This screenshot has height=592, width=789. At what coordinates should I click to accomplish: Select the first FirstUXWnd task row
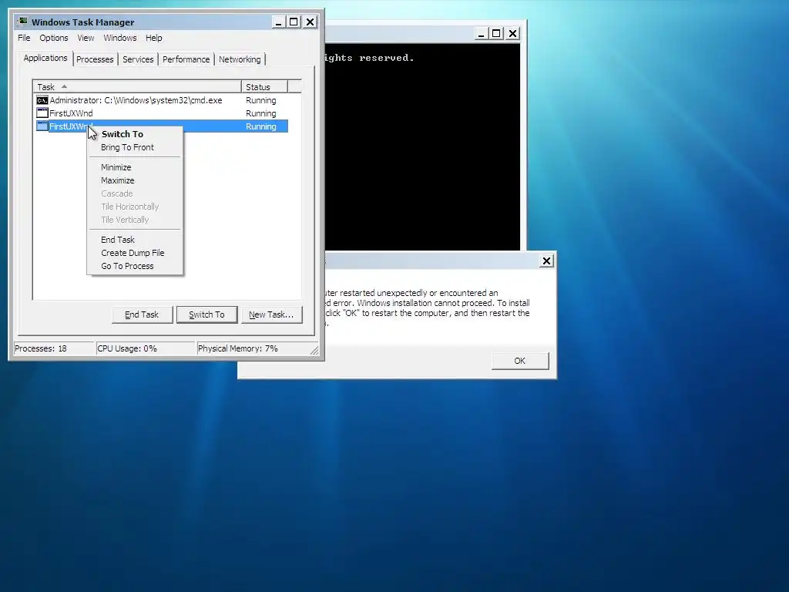tap(161, 113)
